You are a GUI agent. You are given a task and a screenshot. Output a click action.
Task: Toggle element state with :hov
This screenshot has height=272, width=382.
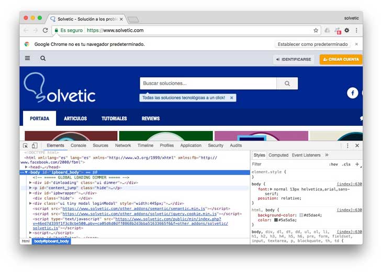click(x=333, y=164)
